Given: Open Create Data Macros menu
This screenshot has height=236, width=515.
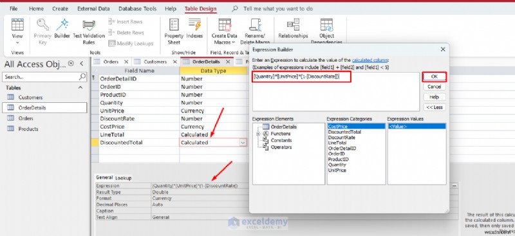Looking at the screenshot, I should 224,32.
